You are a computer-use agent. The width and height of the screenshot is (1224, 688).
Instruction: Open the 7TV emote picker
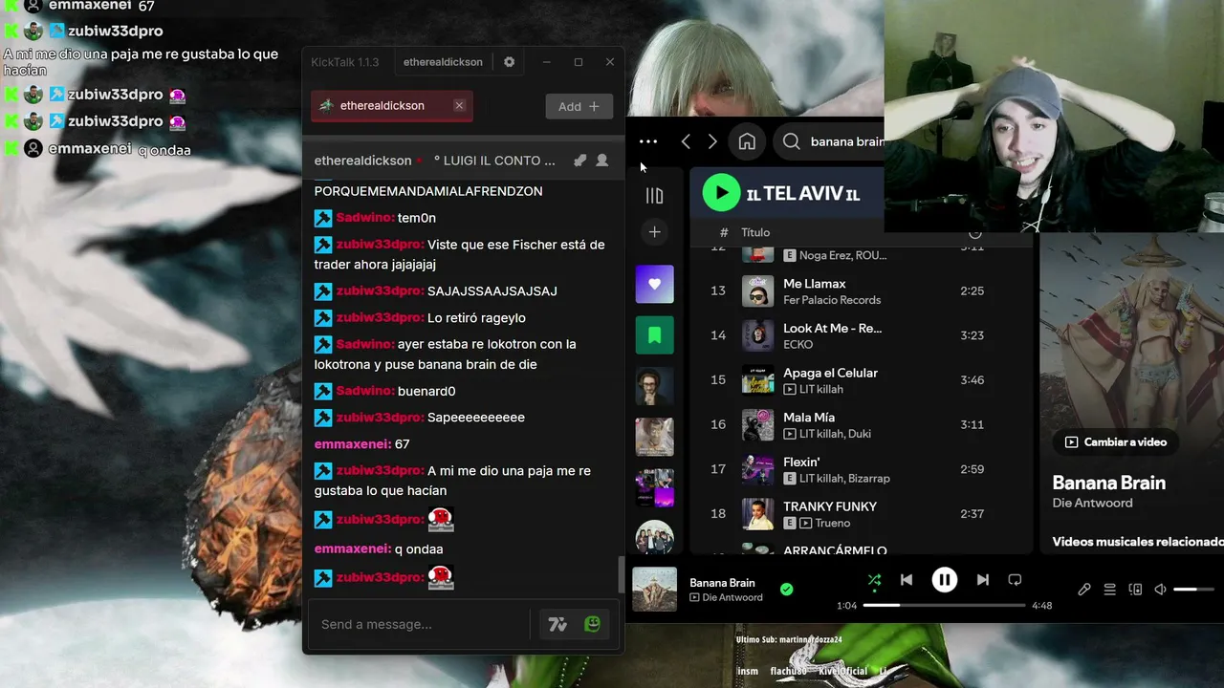click(557, 624)
